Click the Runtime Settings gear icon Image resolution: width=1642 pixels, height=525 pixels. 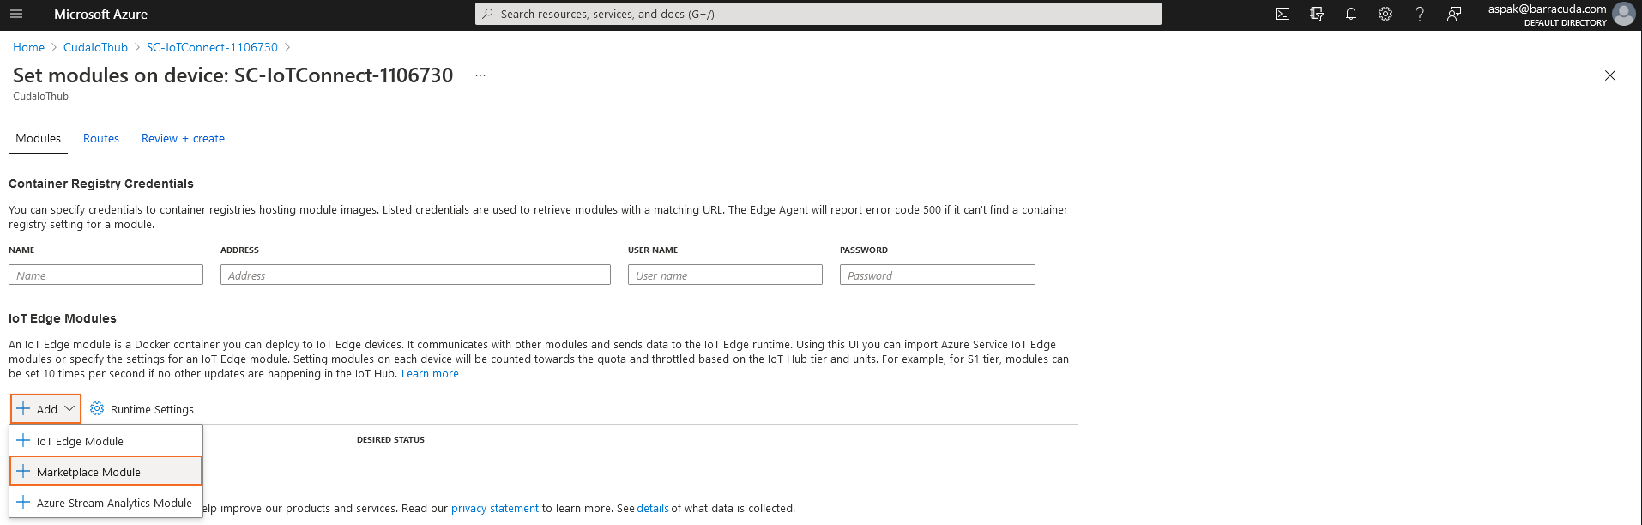tap(97, 408)
